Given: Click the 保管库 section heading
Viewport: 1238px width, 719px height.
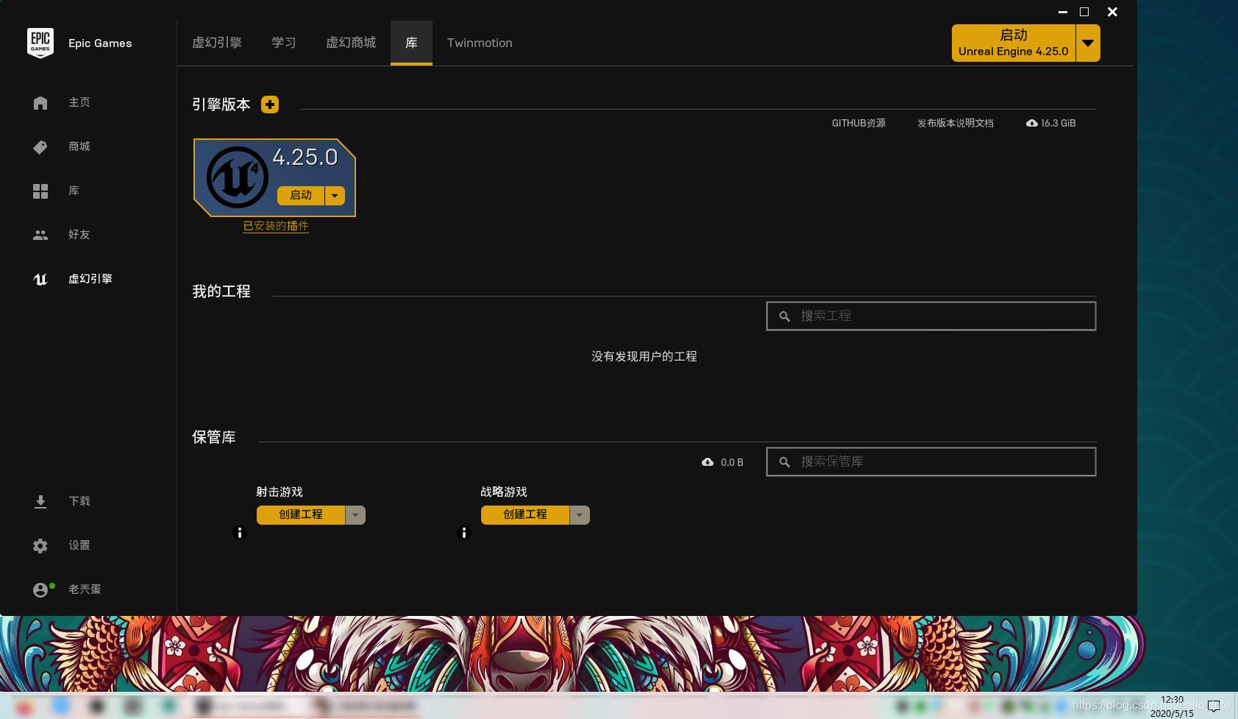Looking at the screenshot, I should (214, 437).
